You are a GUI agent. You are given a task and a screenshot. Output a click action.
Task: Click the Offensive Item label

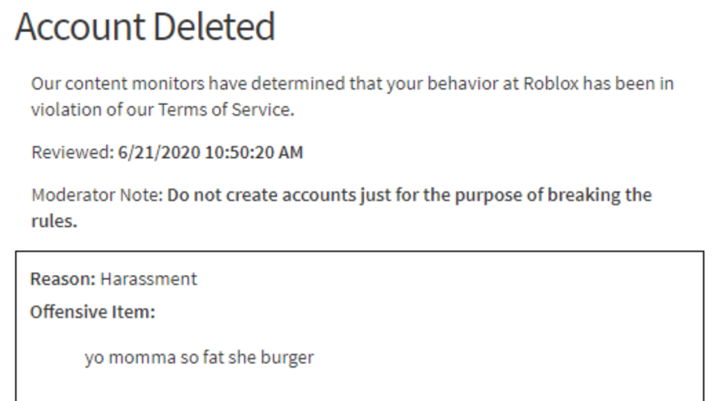[93, 312]
